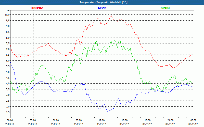
Task: Click the 09:00 time axis label
Action: point(79,120)
